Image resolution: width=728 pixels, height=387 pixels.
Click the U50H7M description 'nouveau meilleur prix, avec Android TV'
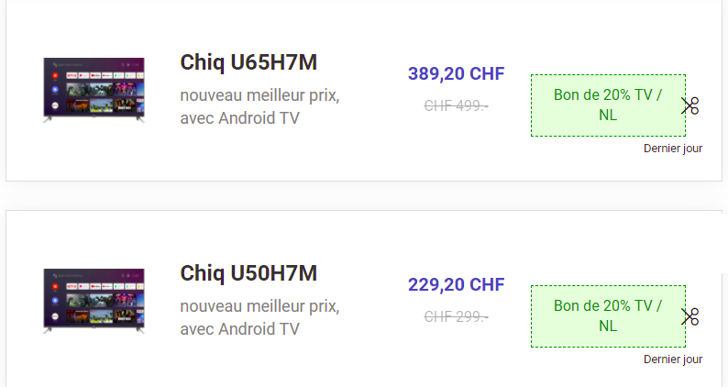pyautogui.click(x=259, y=318)
